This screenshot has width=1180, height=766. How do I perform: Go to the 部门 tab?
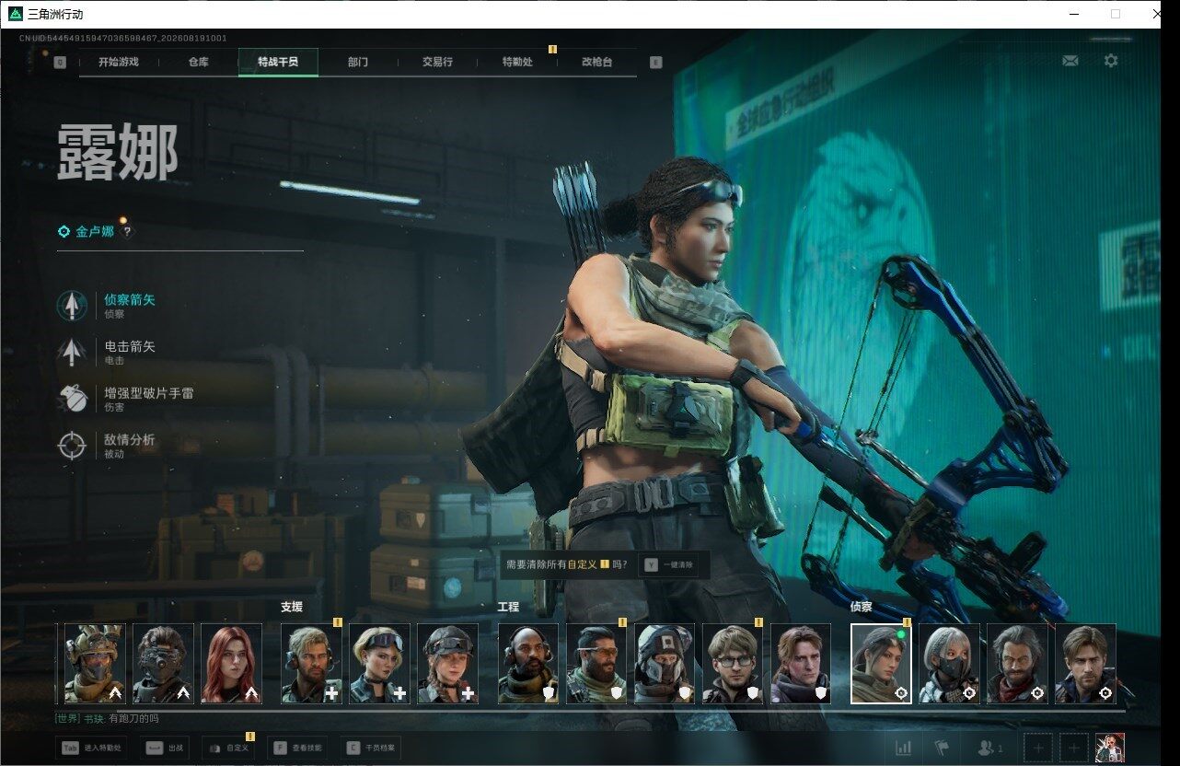(x=358, y=63)
